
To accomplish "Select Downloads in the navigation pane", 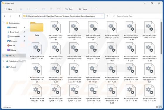I will pyautogui.click(x=15, y=32).
